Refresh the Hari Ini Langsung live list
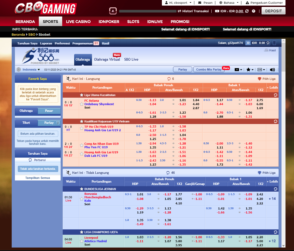Image resolution: width=294 pixels, height=251 pixels. click(x=169, y=79)
